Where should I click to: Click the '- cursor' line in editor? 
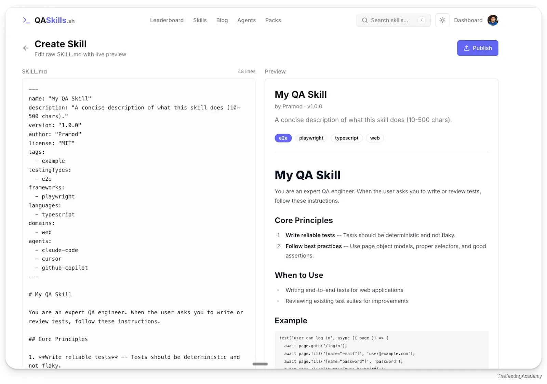click(48, 259)
